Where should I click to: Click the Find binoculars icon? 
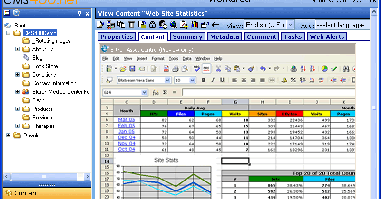tap(346, 69)
